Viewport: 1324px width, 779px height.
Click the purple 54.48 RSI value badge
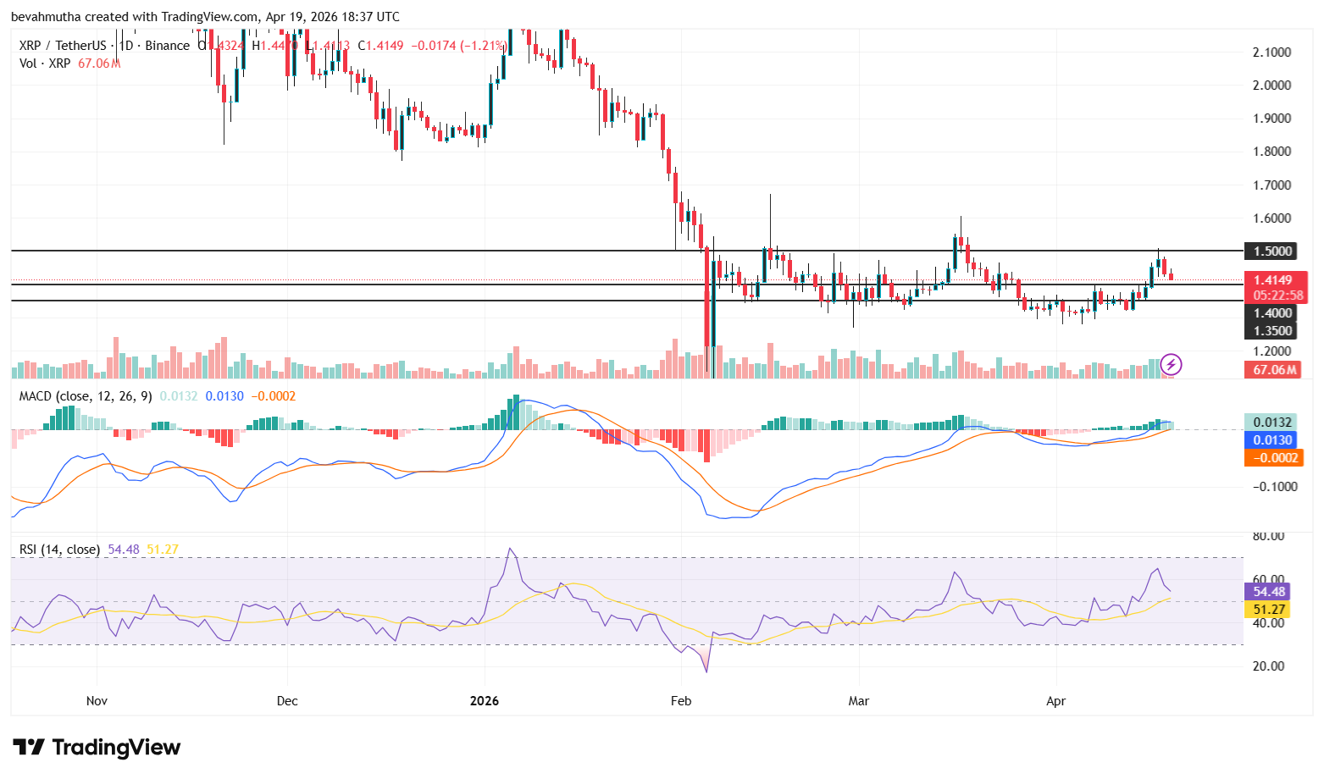pos(1268,592)
